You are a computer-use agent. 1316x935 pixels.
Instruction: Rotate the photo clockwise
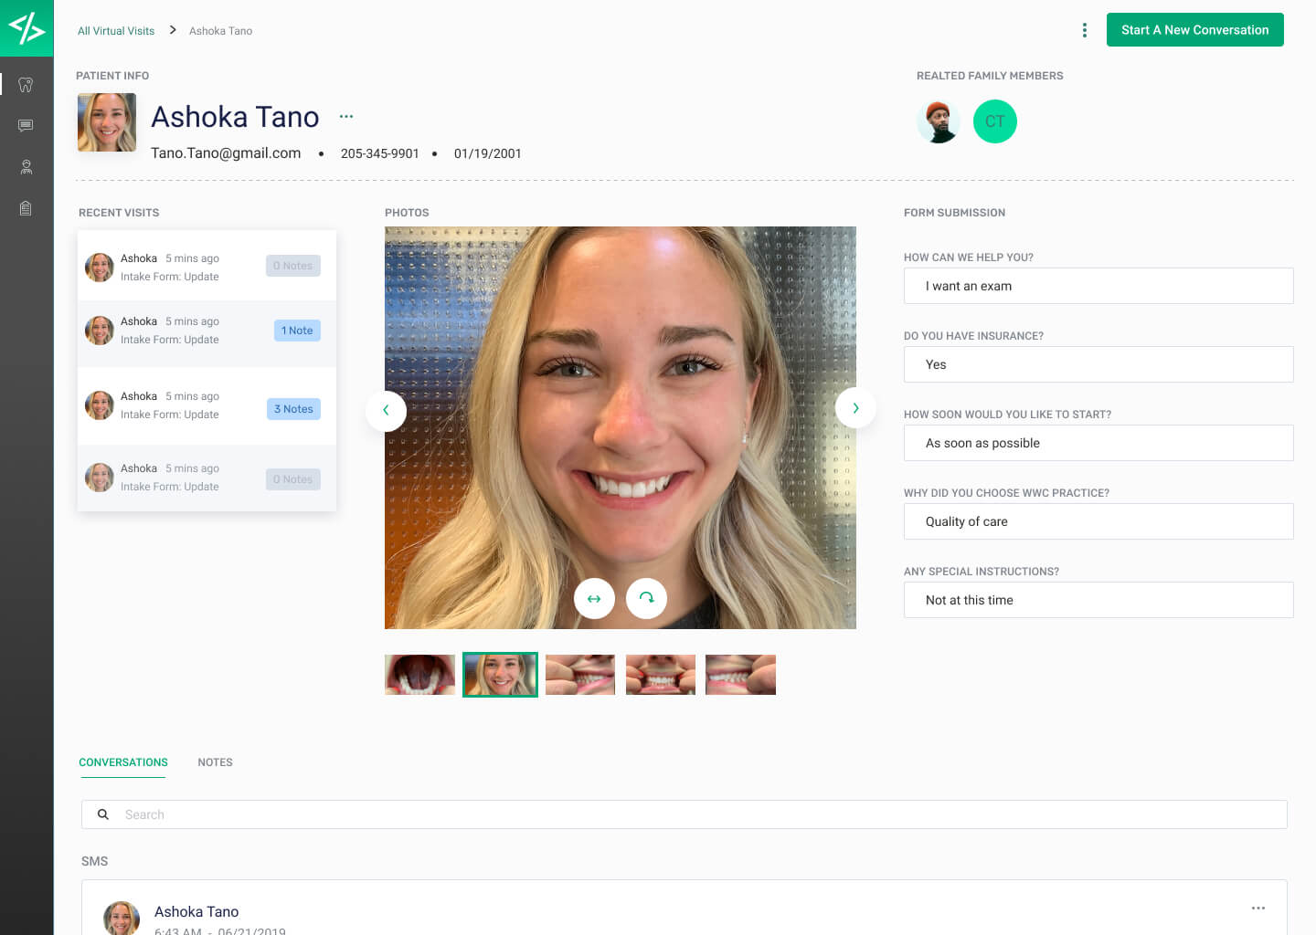pyautogui.click(x=646, y=598)
